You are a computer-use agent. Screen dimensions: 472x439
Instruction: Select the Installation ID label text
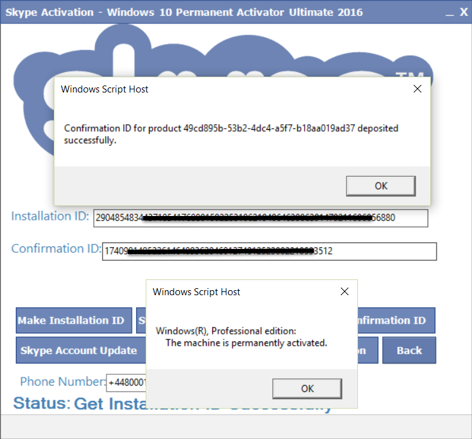[x=50, y=216]
